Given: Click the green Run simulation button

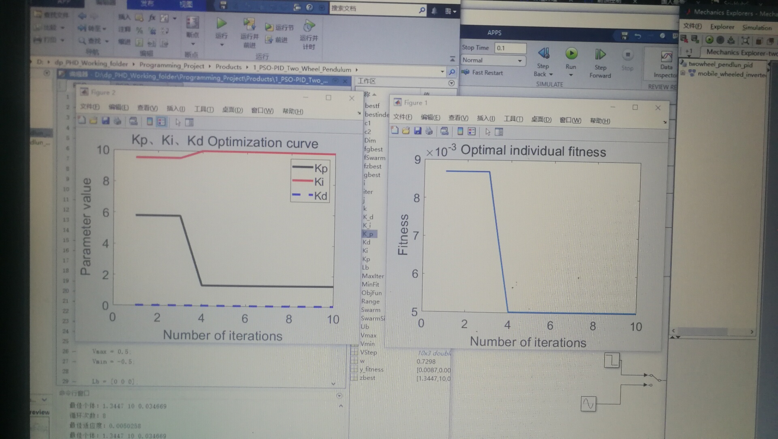Looking at the screenshot, I should tap(571, 54).
